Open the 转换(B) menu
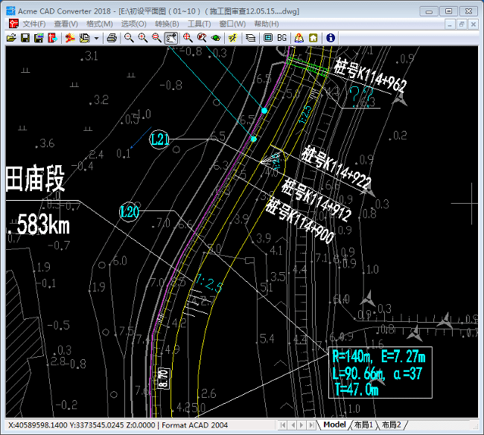 [166, 24]
